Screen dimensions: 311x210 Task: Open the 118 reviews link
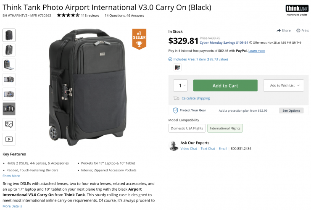(x=90, y=16)
